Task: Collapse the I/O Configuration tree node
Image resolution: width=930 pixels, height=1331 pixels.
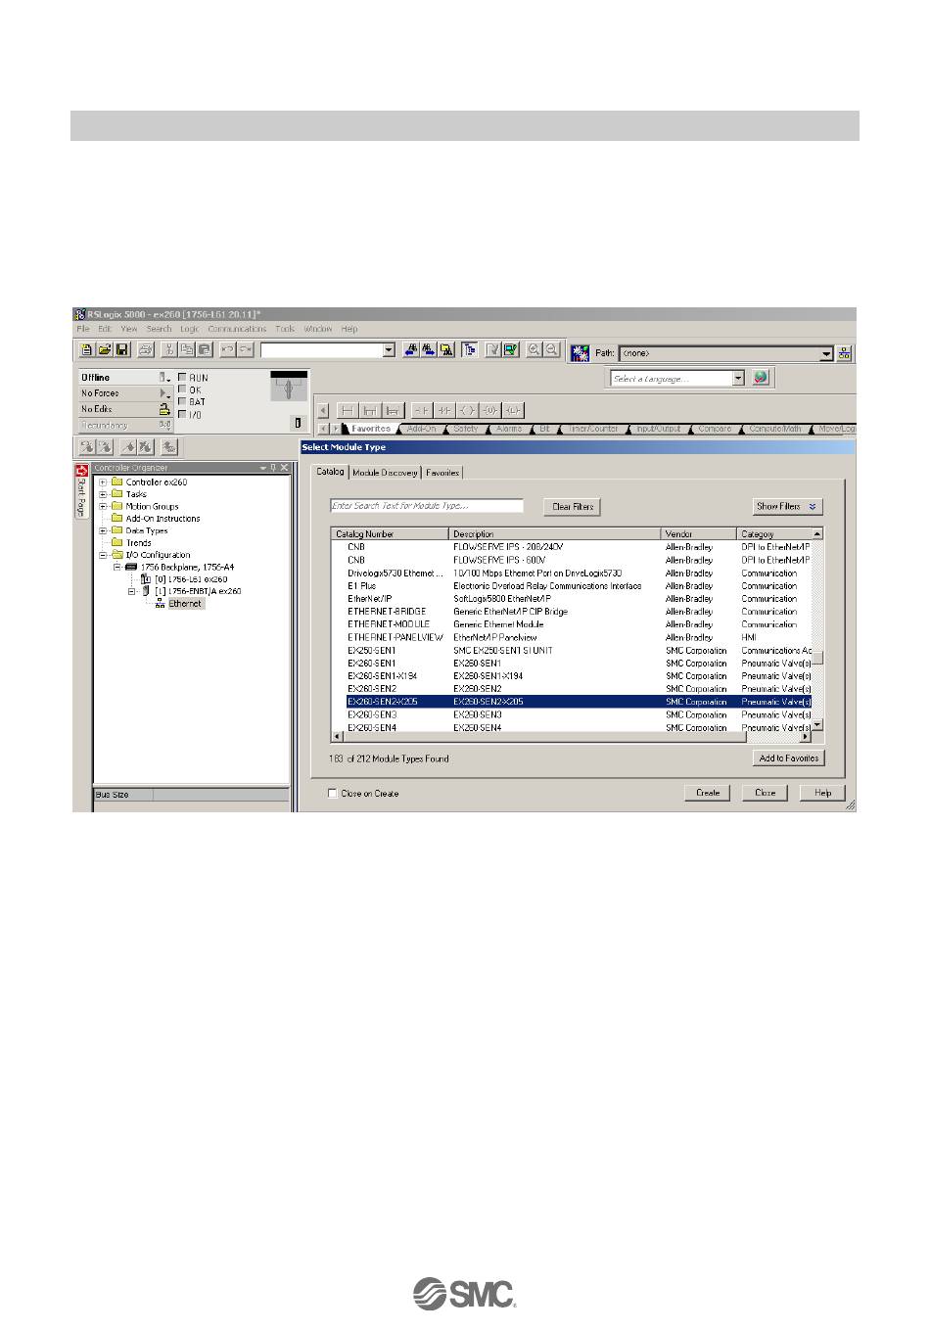Action: (x=103, y=555)
